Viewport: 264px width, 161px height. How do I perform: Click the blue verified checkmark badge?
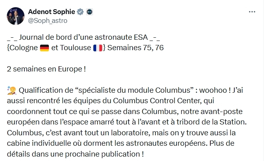(80, 12)
